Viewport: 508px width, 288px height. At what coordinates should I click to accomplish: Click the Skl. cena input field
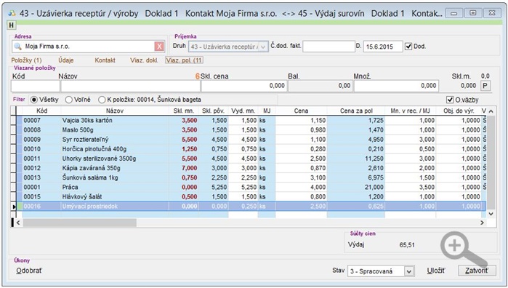click(244, 86)
